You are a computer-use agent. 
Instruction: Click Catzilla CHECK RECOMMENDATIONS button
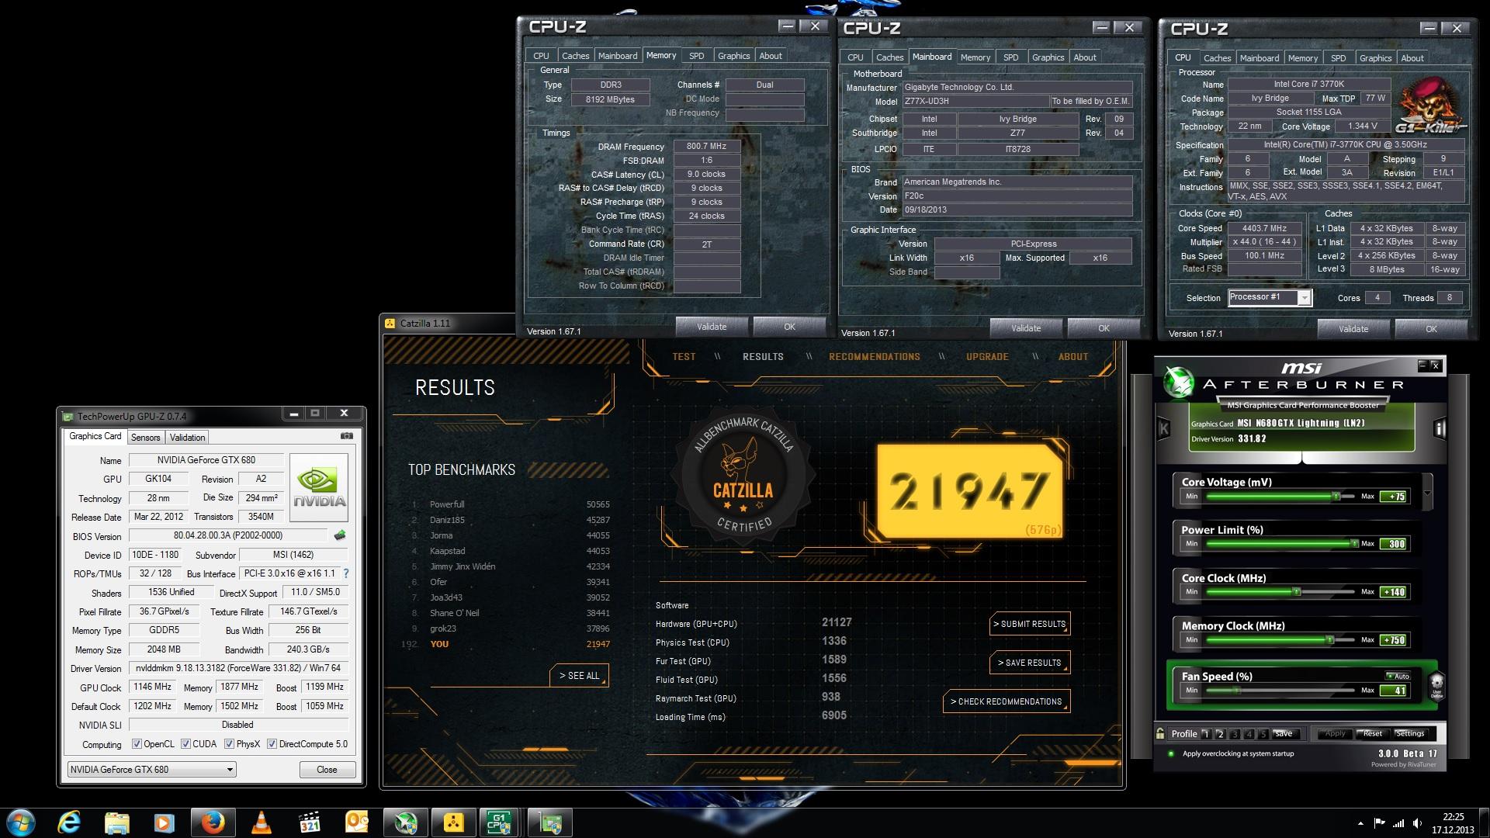[1007, 701]
